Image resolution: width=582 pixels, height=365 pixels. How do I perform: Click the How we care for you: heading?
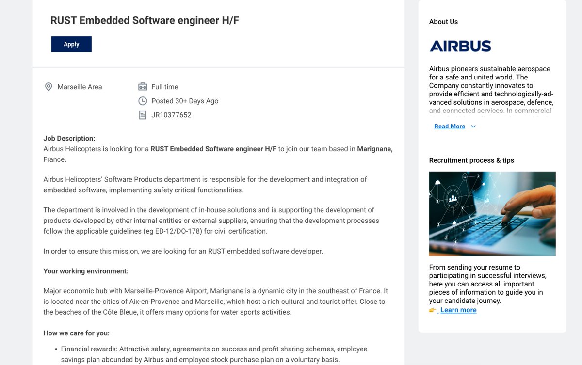pyautogui.click(x=77, y=333)
